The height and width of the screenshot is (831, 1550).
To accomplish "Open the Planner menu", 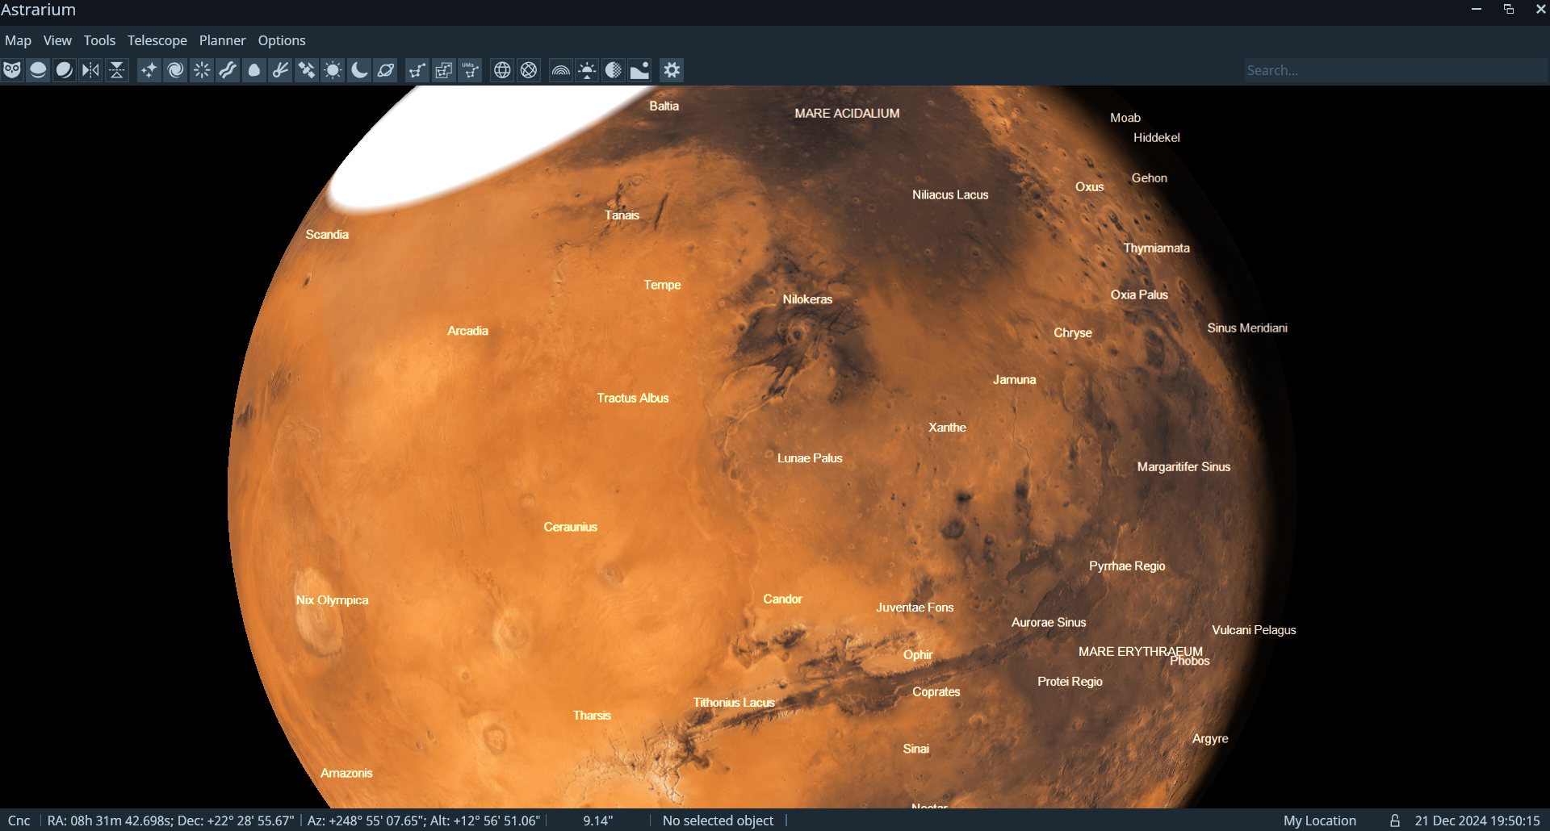I will 222,40.
